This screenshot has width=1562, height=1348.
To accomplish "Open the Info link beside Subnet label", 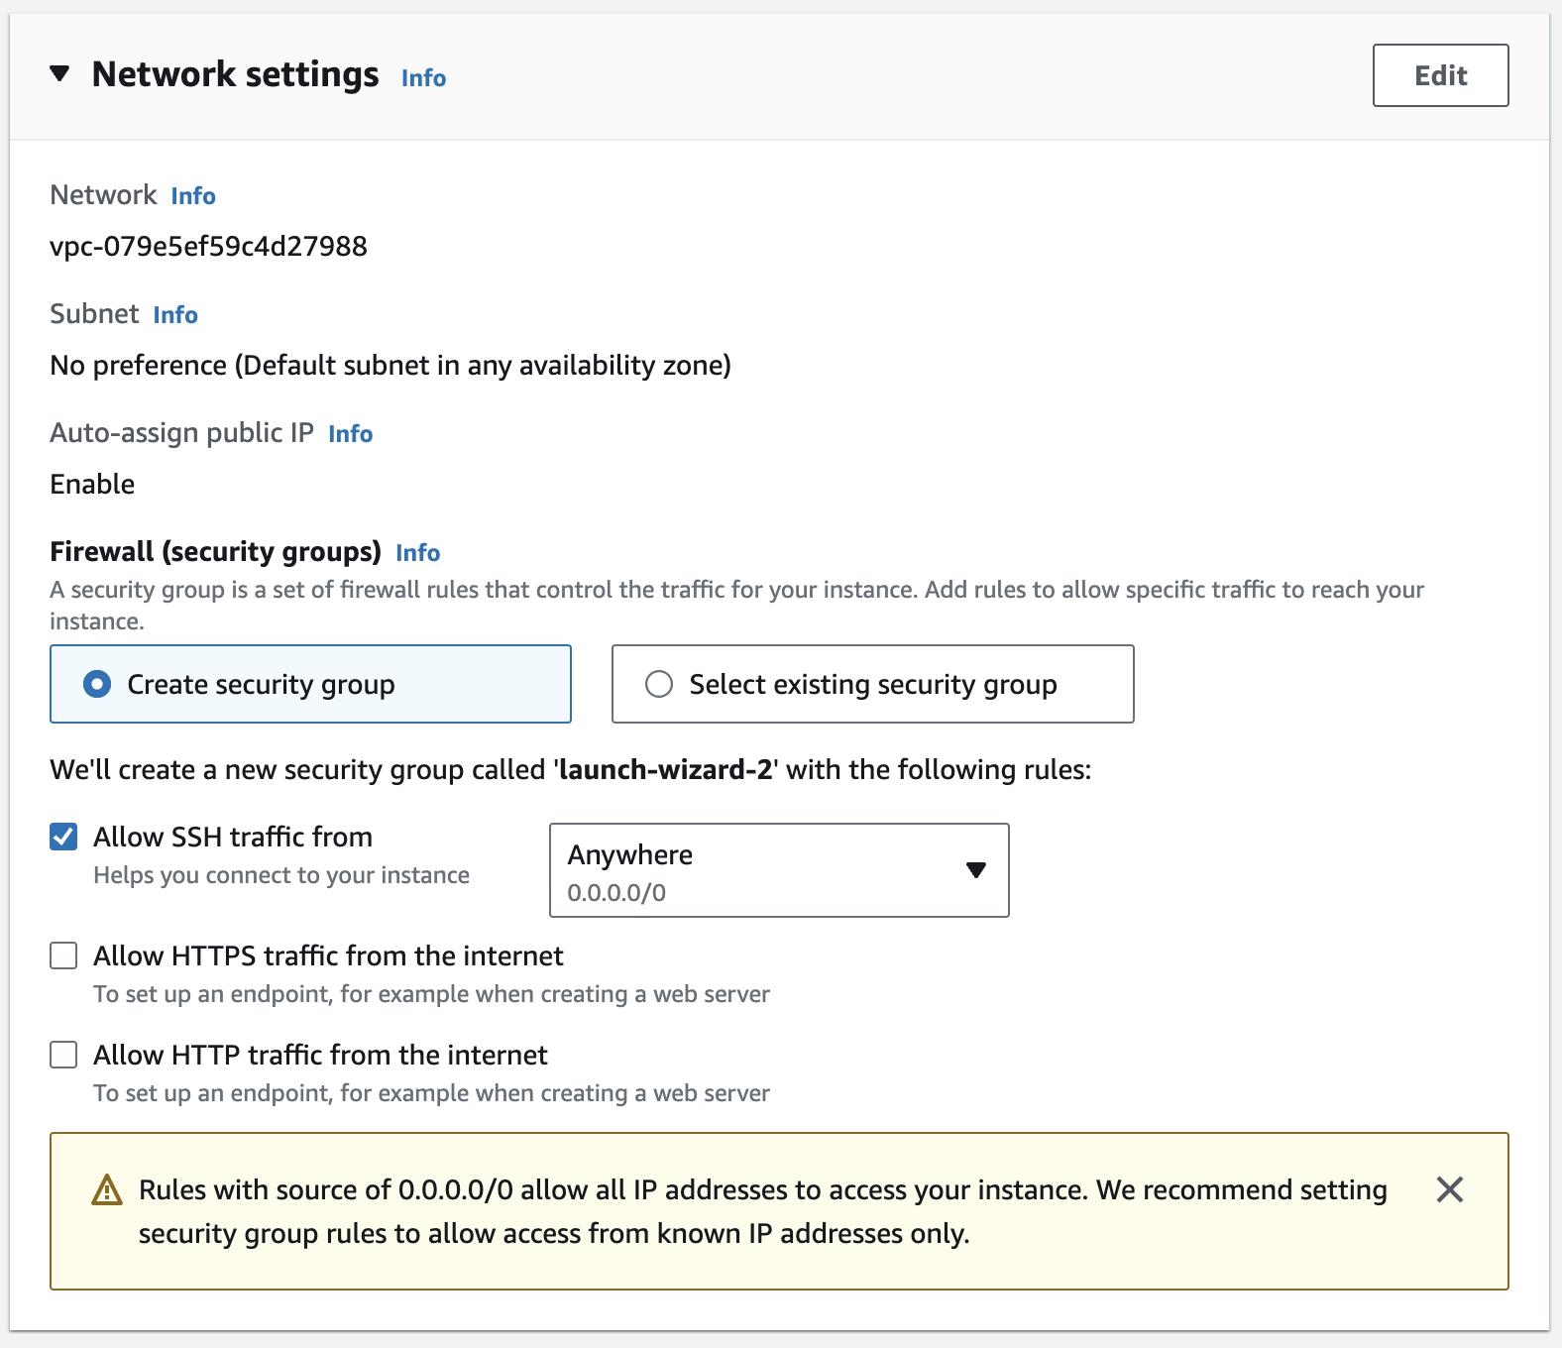I will pyautogui.click(x=175, y=315).
